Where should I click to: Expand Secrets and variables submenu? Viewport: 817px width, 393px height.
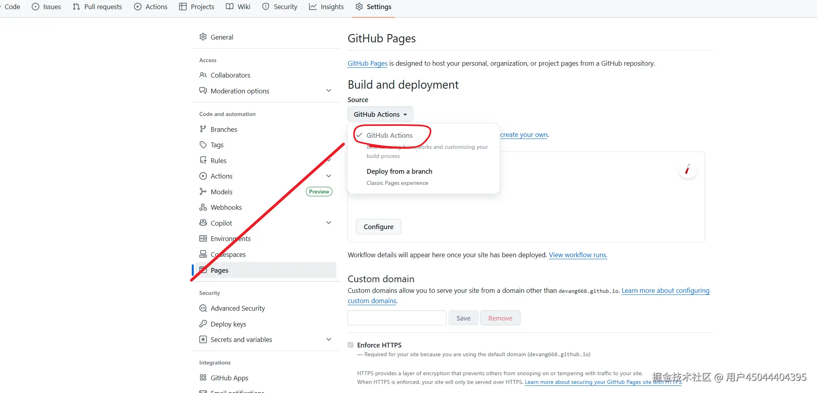coord(329,340)
